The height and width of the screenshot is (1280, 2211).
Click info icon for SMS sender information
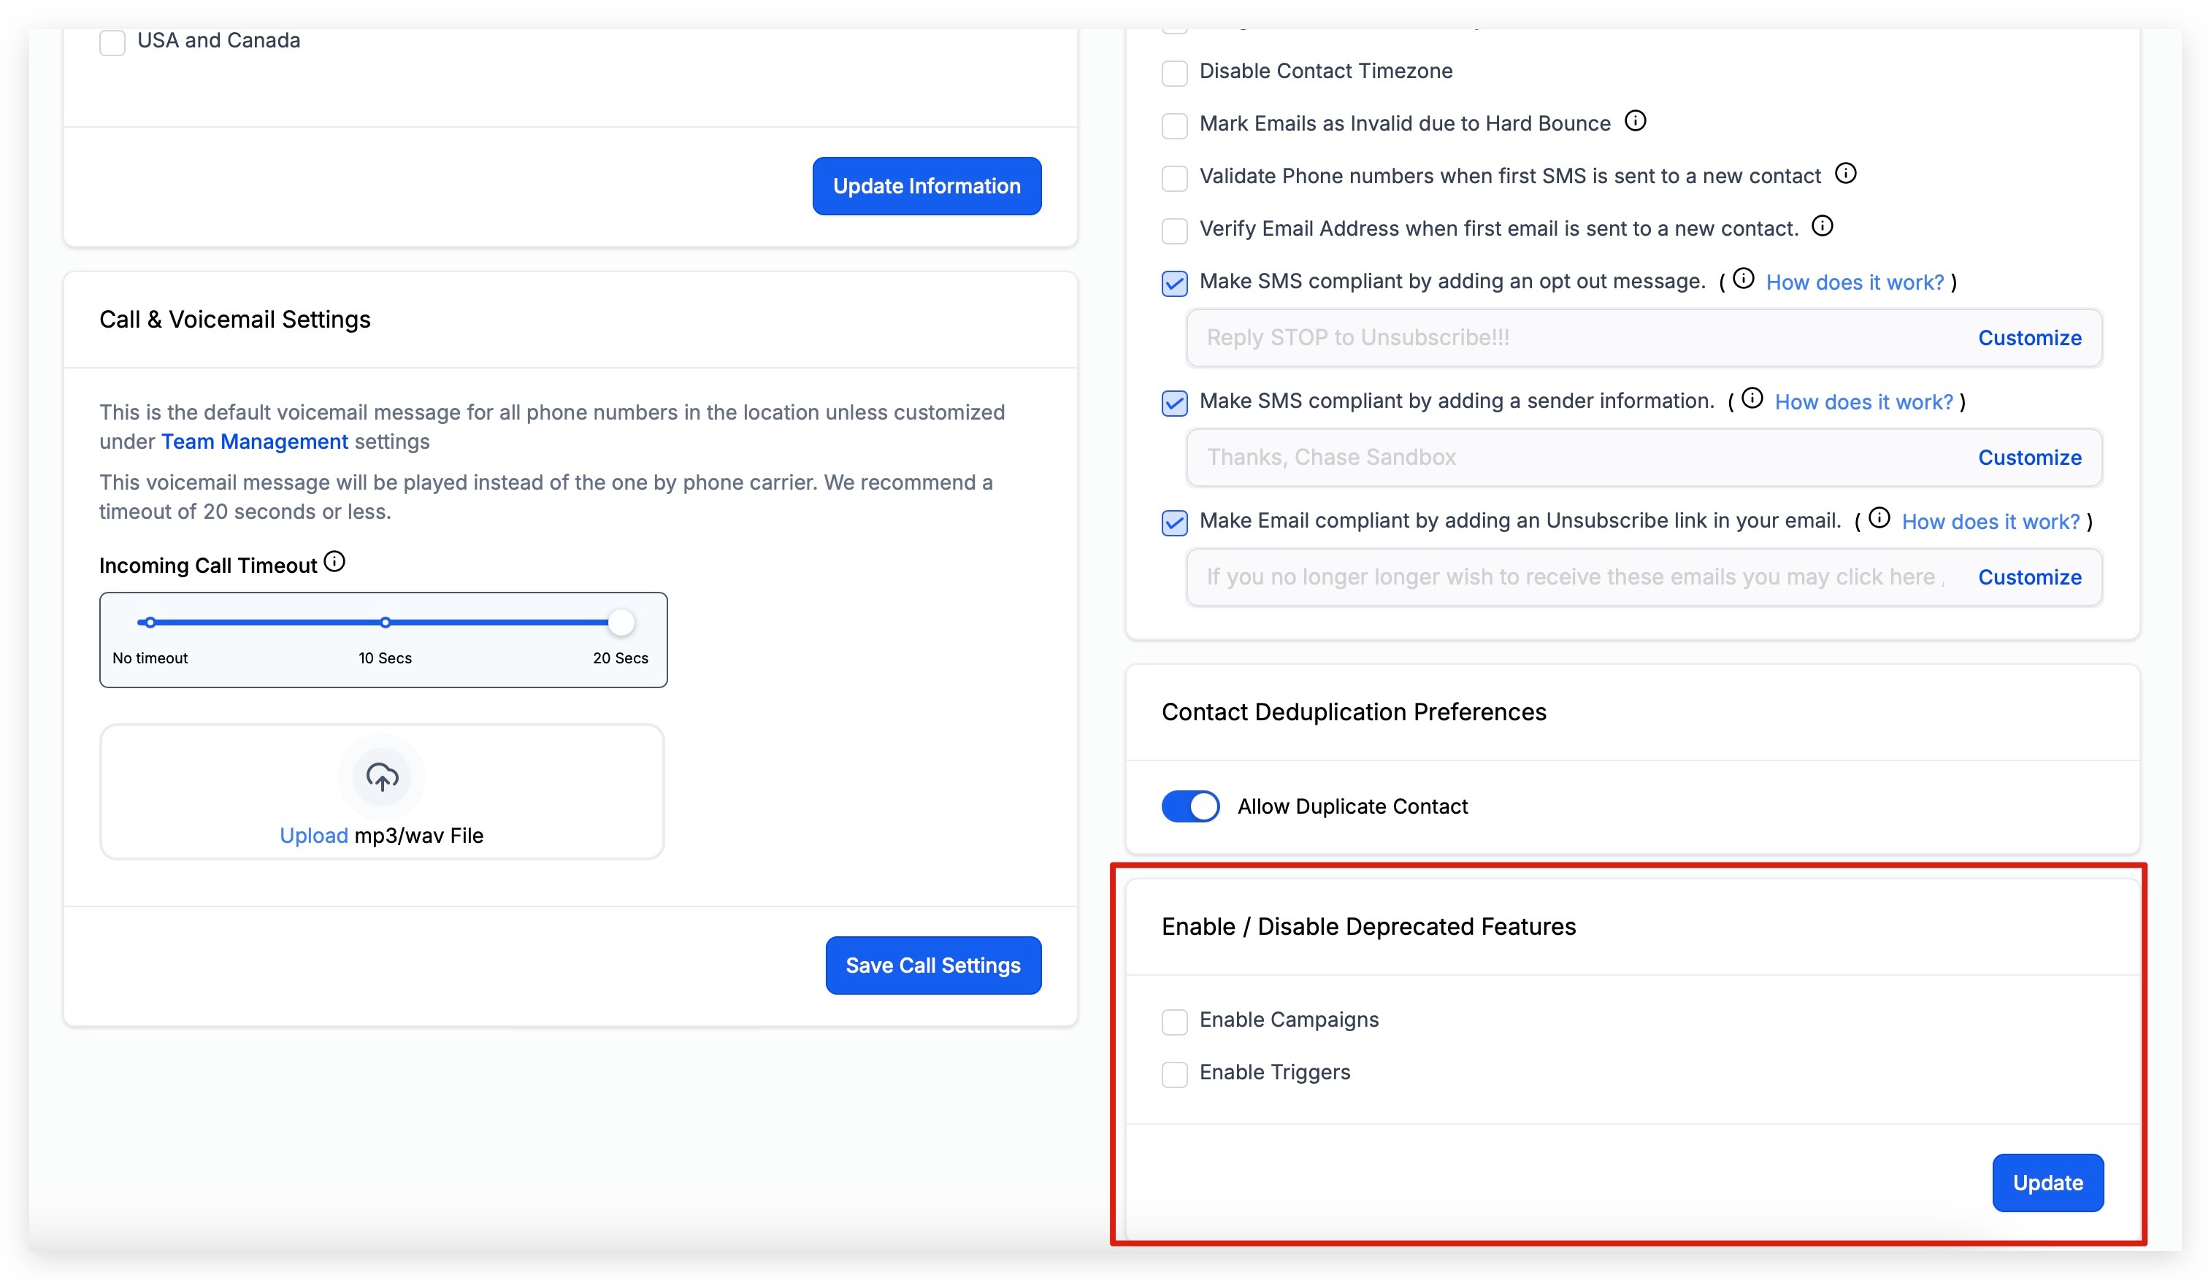click(1752, 399)
